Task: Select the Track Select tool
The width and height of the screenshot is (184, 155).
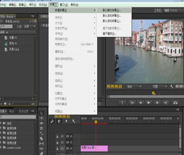Action: pyautogui.click(x=42, y=118)
